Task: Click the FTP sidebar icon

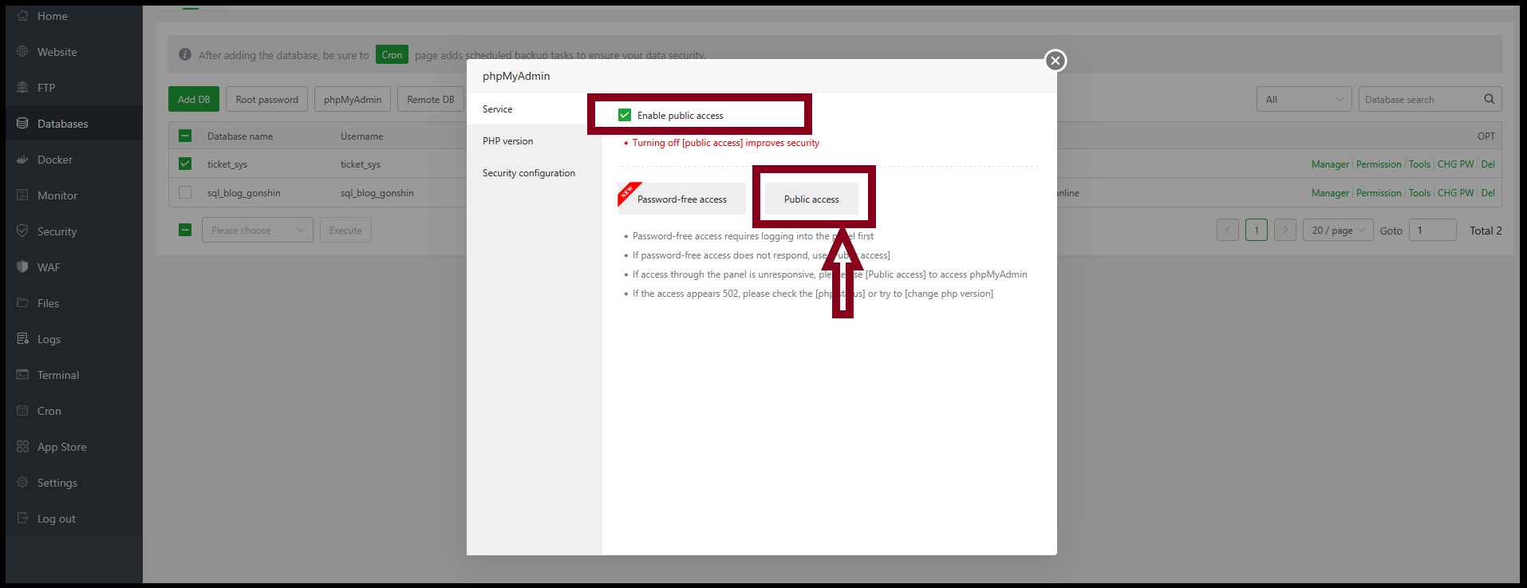Action: (x=22, y=88)
